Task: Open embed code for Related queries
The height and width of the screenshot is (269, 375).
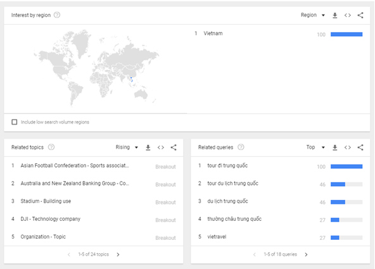Action: click(x=348, y=147)
